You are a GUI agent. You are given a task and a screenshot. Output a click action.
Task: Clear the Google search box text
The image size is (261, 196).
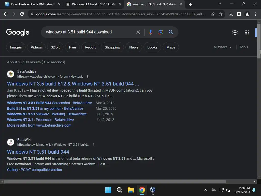pos(138,32)
